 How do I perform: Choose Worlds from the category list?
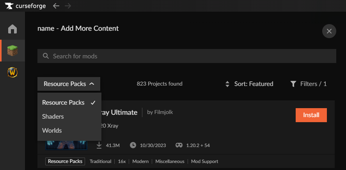pyautogui.click(x=69, y=131)
